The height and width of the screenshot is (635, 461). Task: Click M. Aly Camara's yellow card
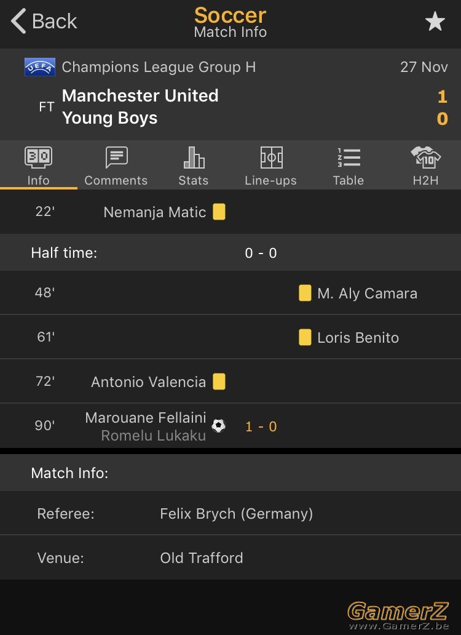(305, 294)
